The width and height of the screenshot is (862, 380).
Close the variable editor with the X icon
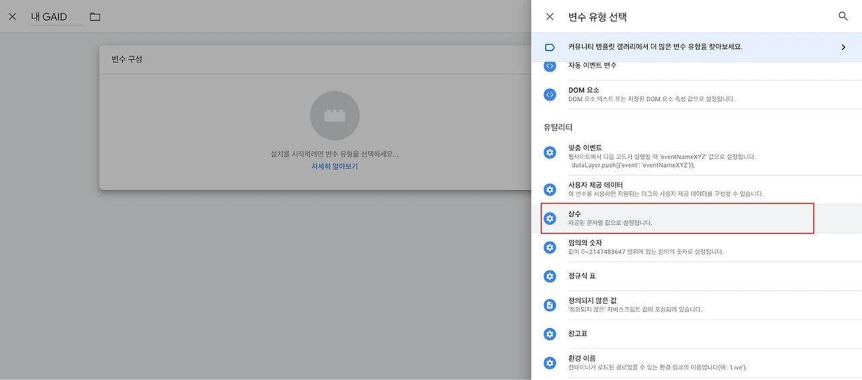[x=12, y=17]
